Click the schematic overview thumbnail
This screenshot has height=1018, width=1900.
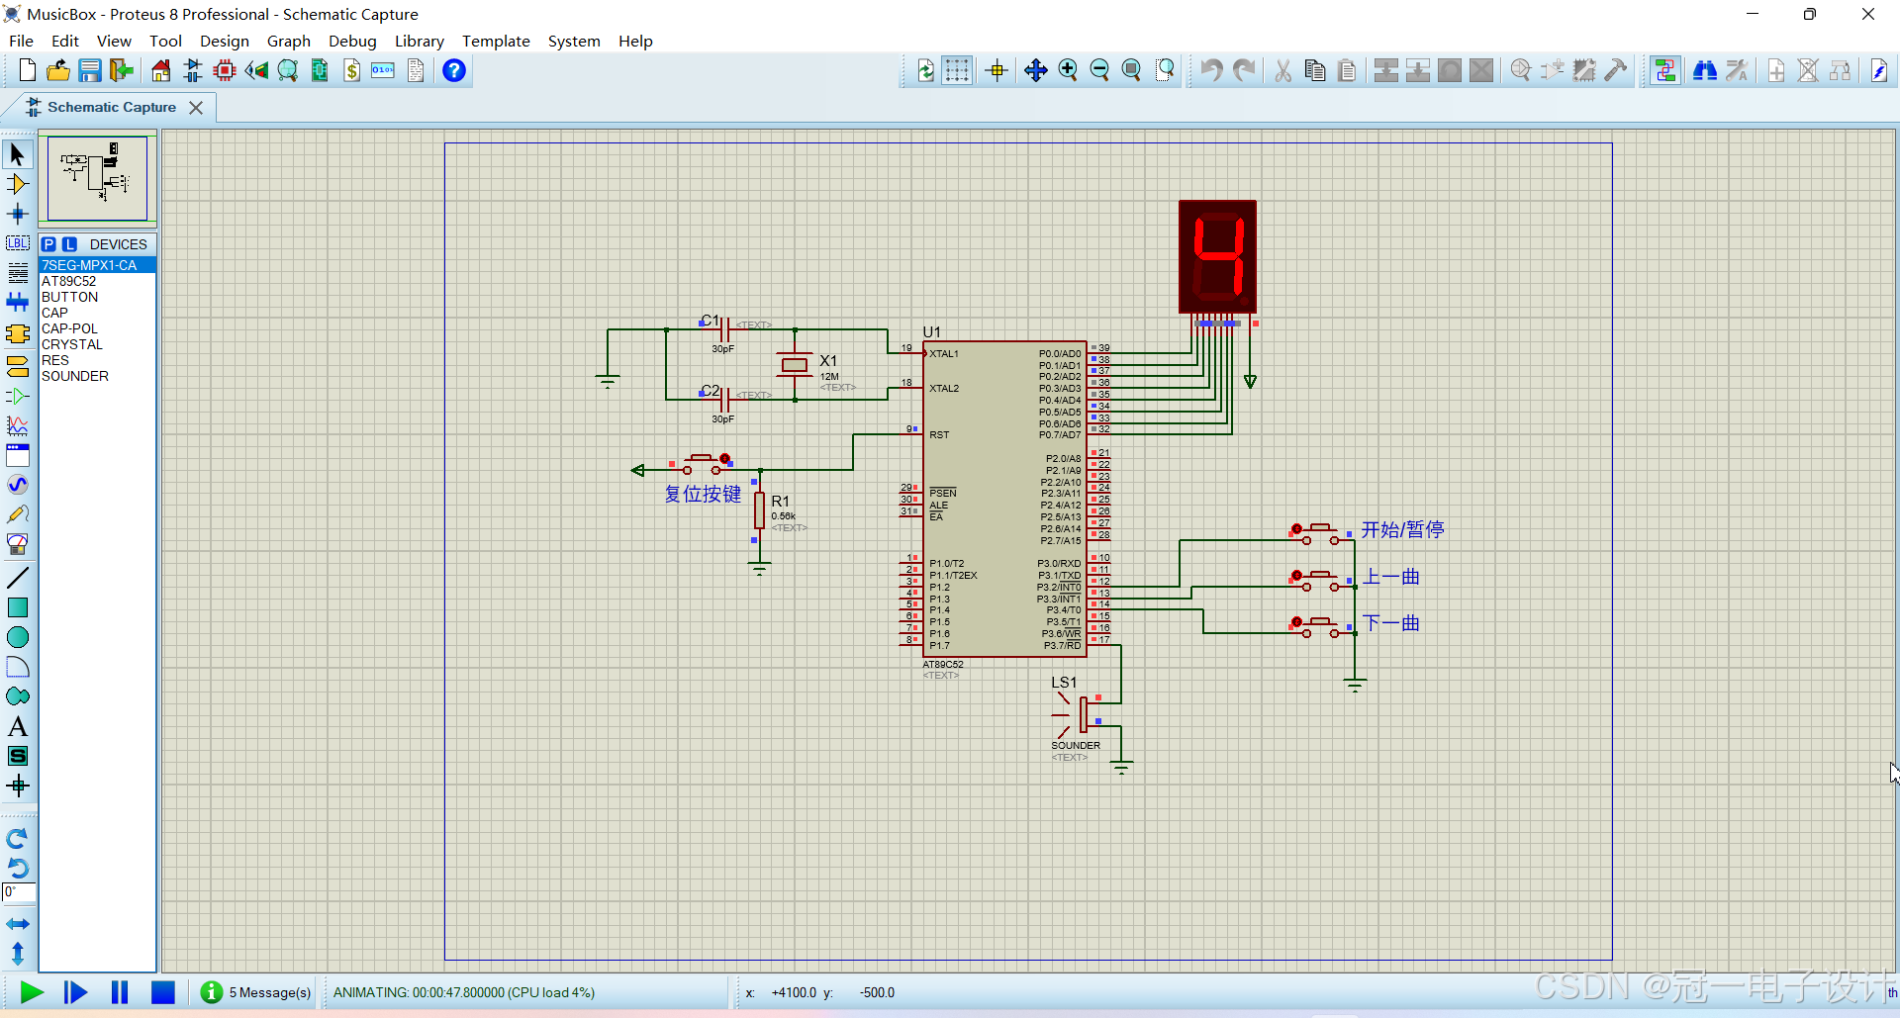(97, 178)
